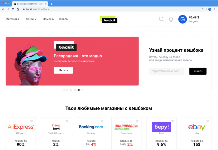
Task: Click browser forward arrow
Action: [8, 9]
